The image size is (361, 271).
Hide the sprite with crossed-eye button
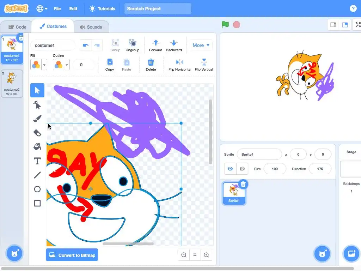click(x=242, y=169)
